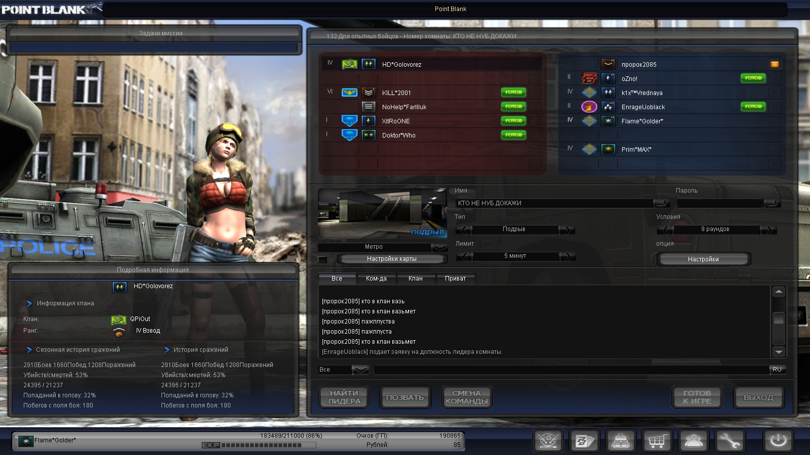Click the clan emblem beside k1x™Vrednaya

pyautogui.click(x=589, y=93)
